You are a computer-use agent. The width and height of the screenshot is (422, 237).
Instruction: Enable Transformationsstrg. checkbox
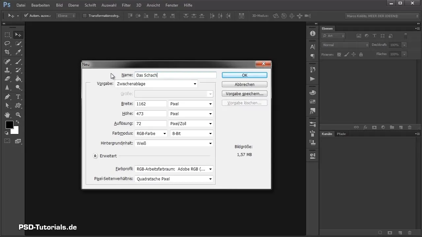84,15
